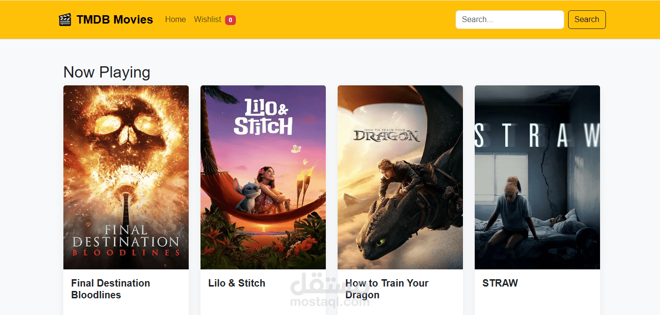This screenshot has height=315, width=660.
Task: Focus the Search input field
Action: coord(510,20)
